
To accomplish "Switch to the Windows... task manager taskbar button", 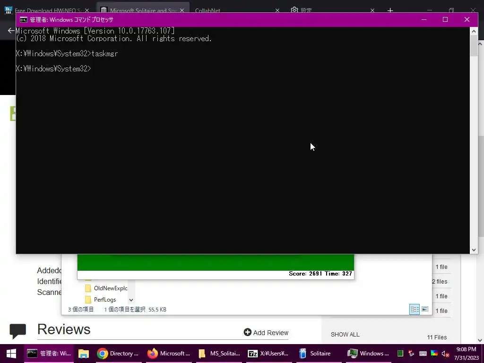I will [368, 354].
